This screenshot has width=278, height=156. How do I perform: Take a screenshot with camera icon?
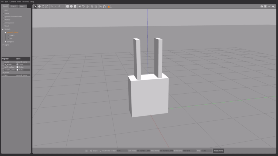coord(262,6)
